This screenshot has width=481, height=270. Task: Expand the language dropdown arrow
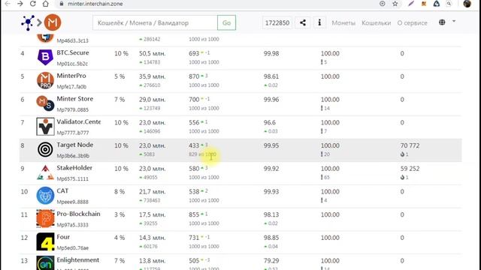coord(454,22)
